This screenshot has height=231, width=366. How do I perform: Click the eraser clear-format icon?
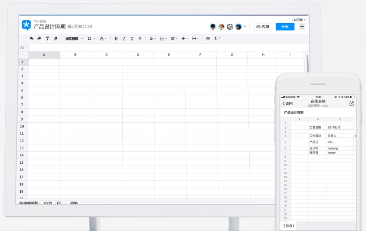tap(56, 38)
